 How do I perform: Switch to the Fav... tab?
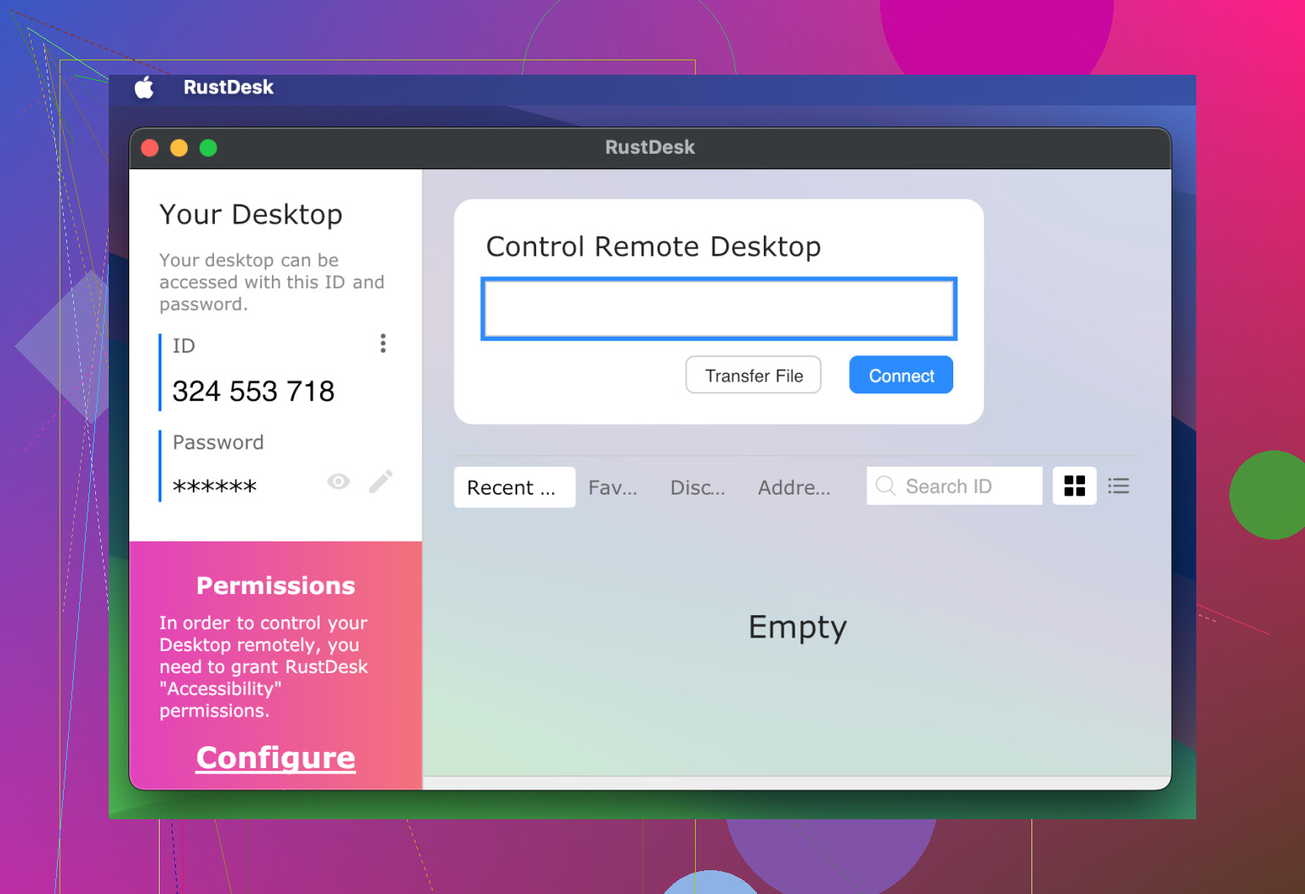[x=613, y=487]
